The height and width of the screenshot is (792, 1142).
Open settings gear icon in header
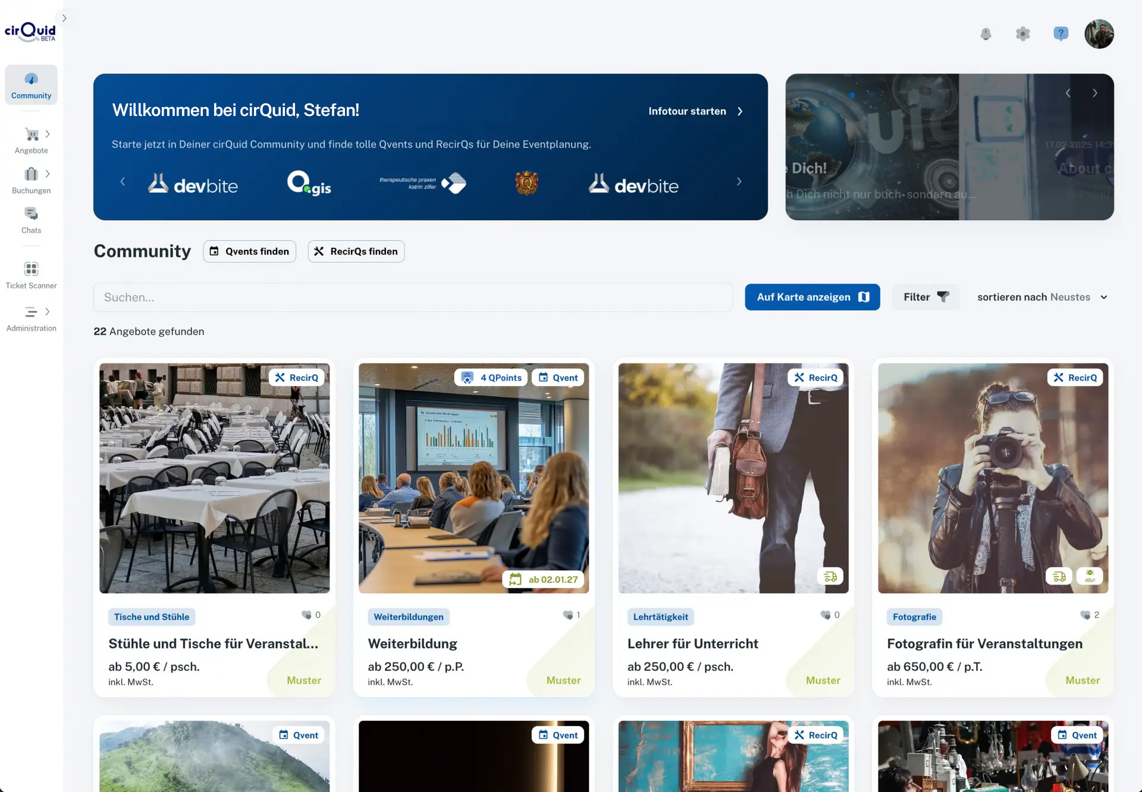point(1022,34)
